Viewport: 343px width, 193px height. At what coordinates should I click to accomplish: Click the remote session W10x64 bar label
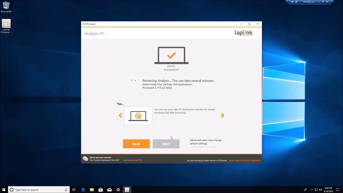coord(310,2)
